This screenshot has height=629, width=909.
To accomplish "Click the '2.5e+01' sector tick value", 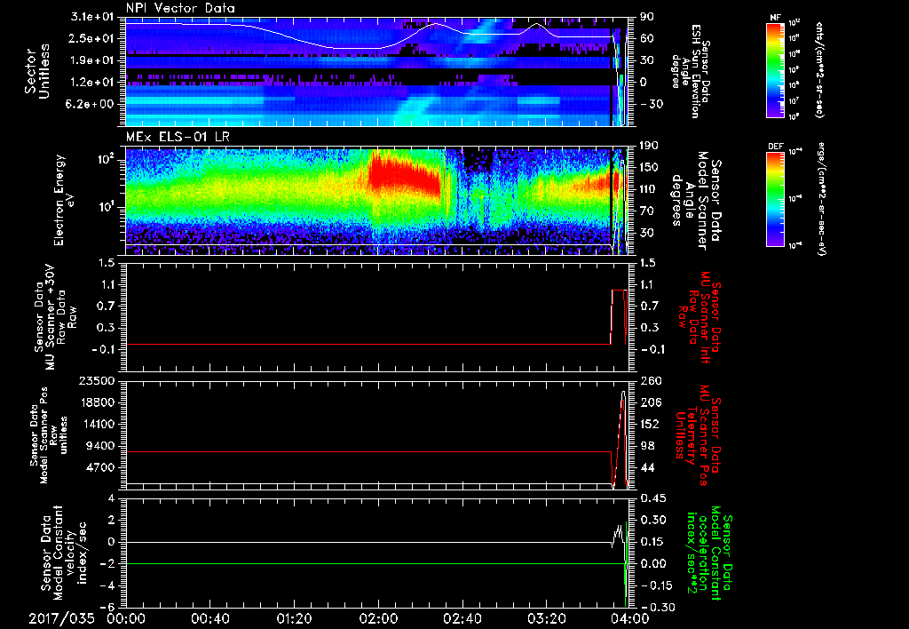I will [x=92, y=38].
